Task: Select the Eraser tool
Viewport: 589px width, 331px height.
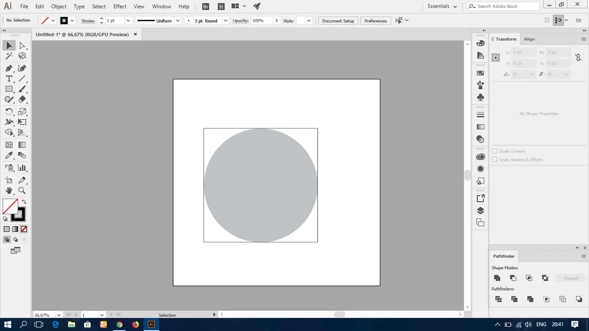Action: pyautogui.click(x=22, y=99)
